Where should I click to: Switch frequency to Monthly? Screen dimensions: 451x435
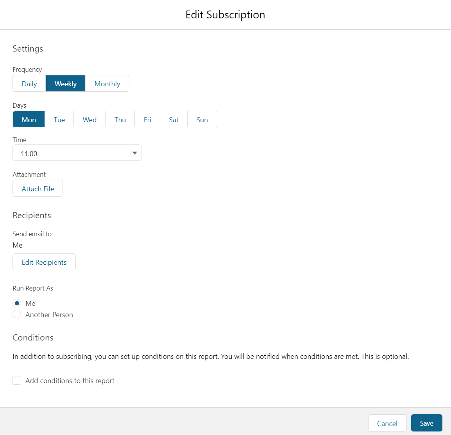(107, 84)
